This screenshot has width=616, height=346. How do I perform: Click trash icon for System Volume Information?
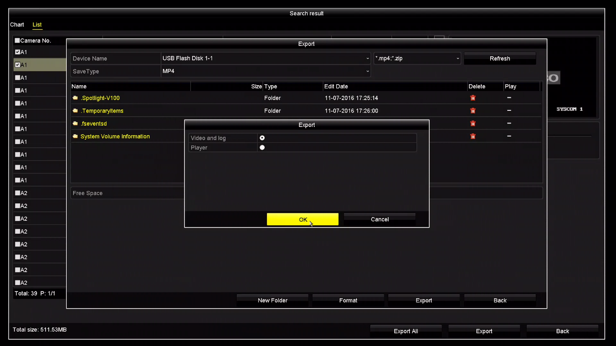[473, 136]
